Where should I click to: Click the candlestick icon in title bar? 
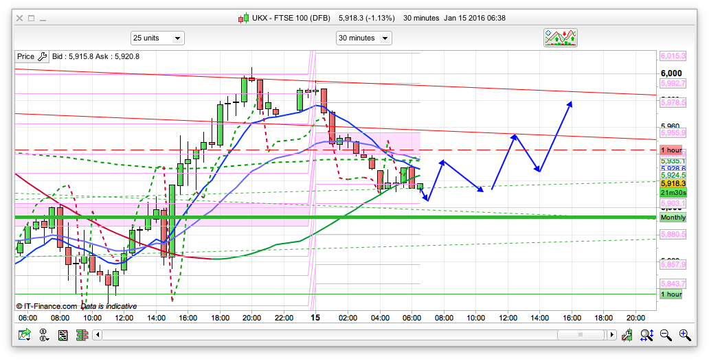pos(243,18)
